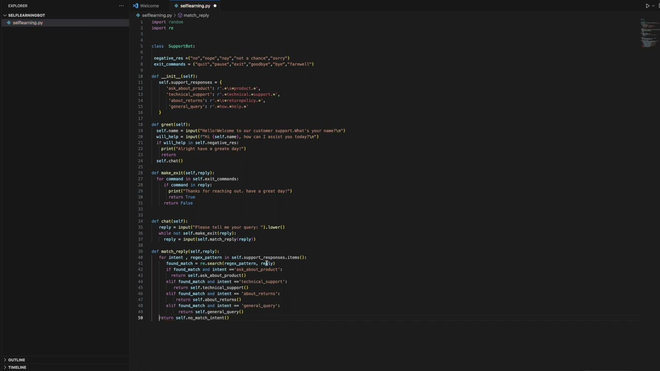
Task: Run the Python file with the play icon
Action: (648, 6)
